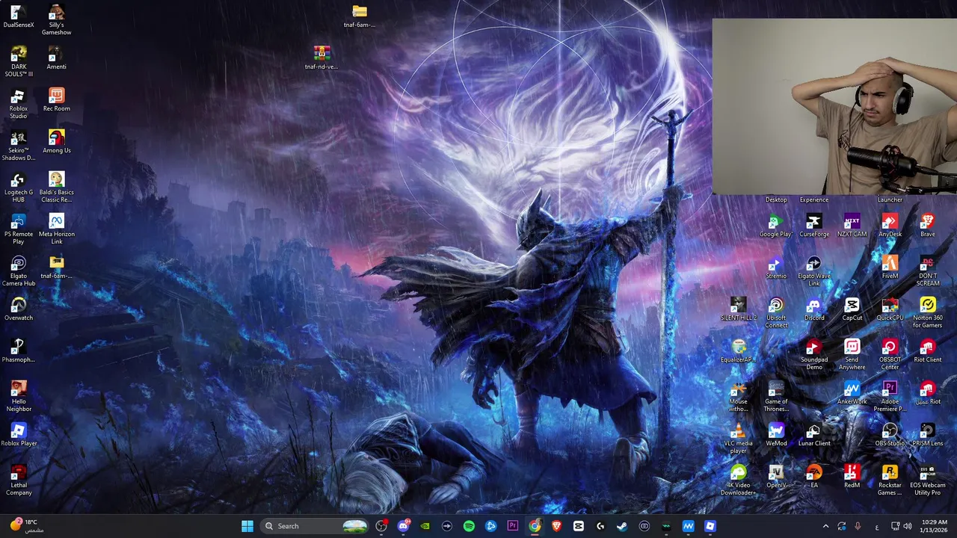This screenshot has width=957, height=538.
Task: Open the SILENT HILL 2 desktop shortcut
Action: tap(739, 309)
